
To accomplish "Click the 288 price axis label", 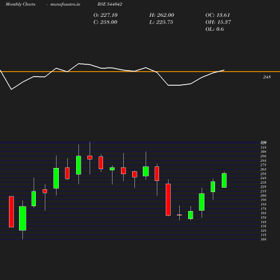I will [263, 161].
